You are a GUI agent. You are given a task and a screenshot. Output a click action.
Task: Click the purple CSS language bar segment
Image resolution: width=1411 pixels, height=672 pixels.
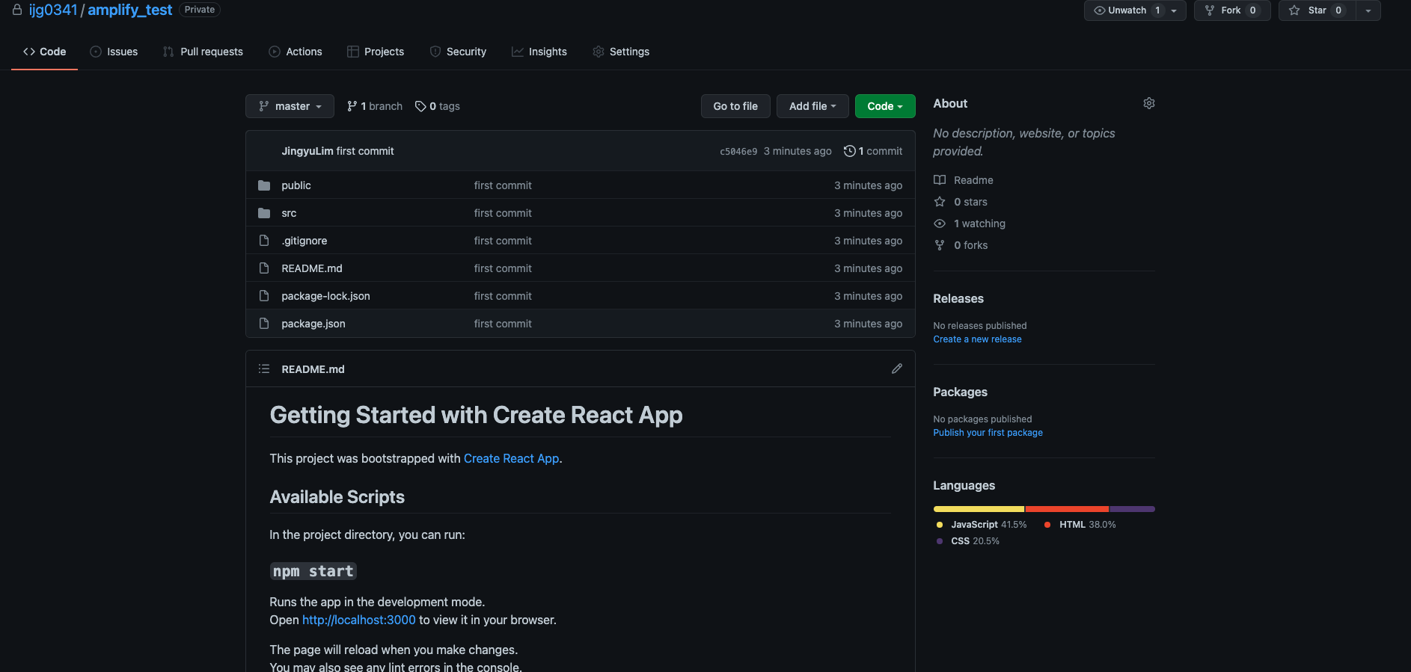click(1133, 509)
